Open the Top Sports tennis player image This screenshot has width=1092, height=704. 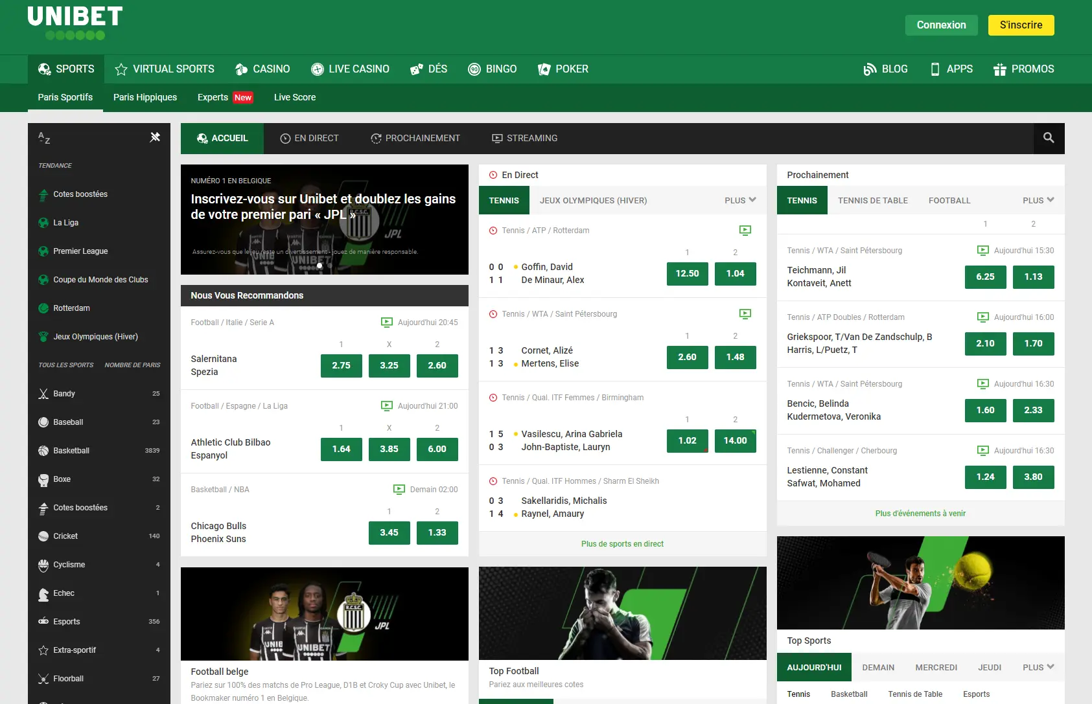click(921, 583)
